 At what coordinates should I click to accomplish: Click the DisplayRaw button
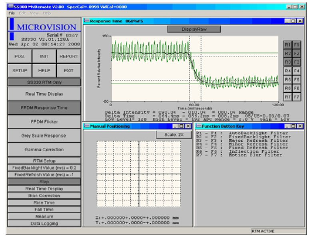pos(194,29)
